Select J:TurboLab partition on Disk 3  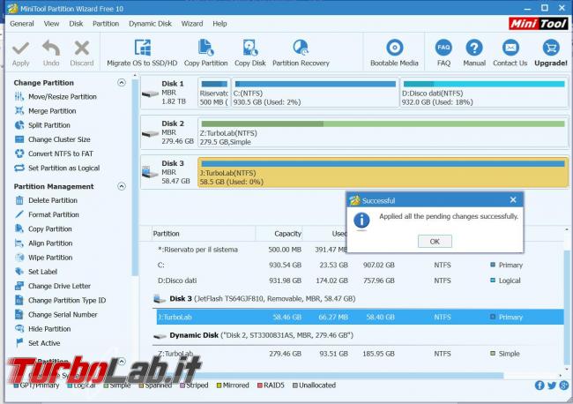point(383,172)
